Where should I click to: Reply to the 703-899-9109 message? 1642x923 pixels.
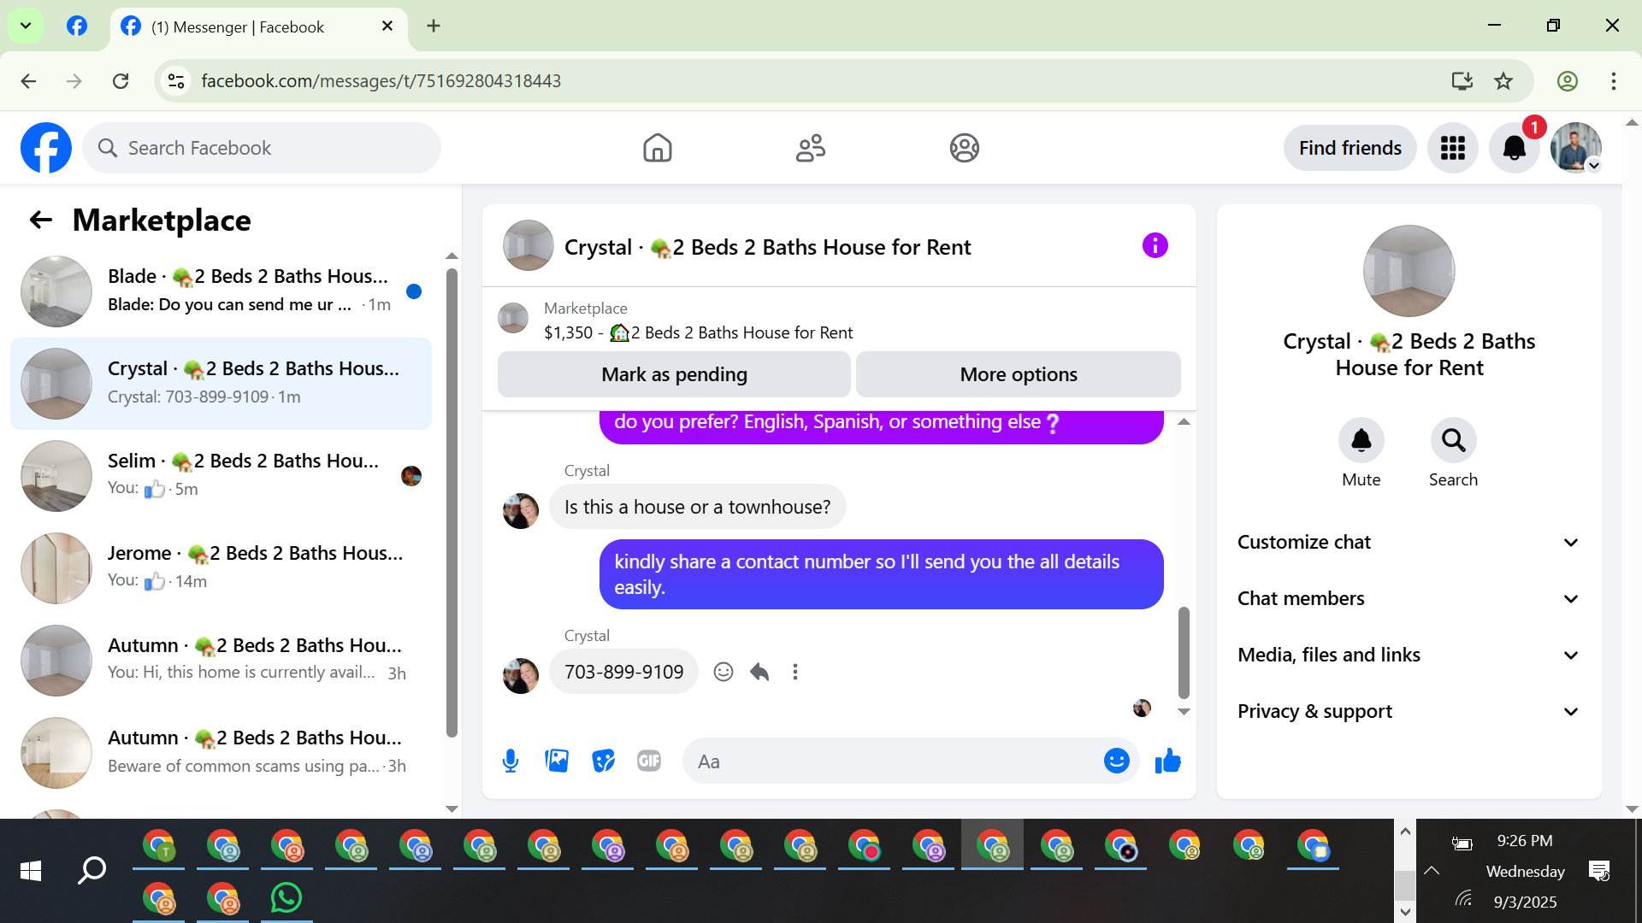[x=759, y=672]
